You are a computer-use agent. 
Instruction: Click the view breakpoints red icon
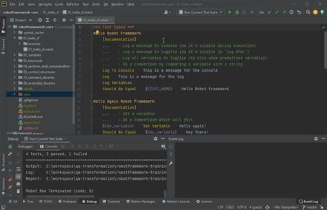pyautogui.click(x=10, y=180)
